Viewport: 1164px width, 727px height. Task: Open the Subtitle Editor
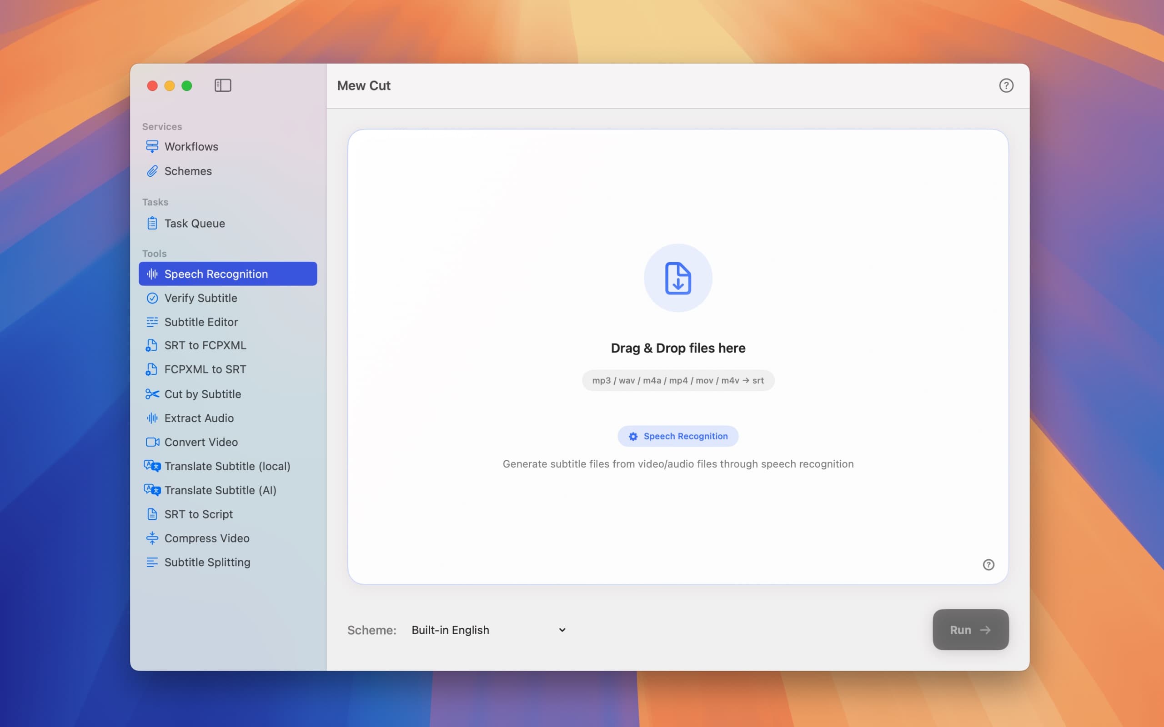[x=201, y=322]
